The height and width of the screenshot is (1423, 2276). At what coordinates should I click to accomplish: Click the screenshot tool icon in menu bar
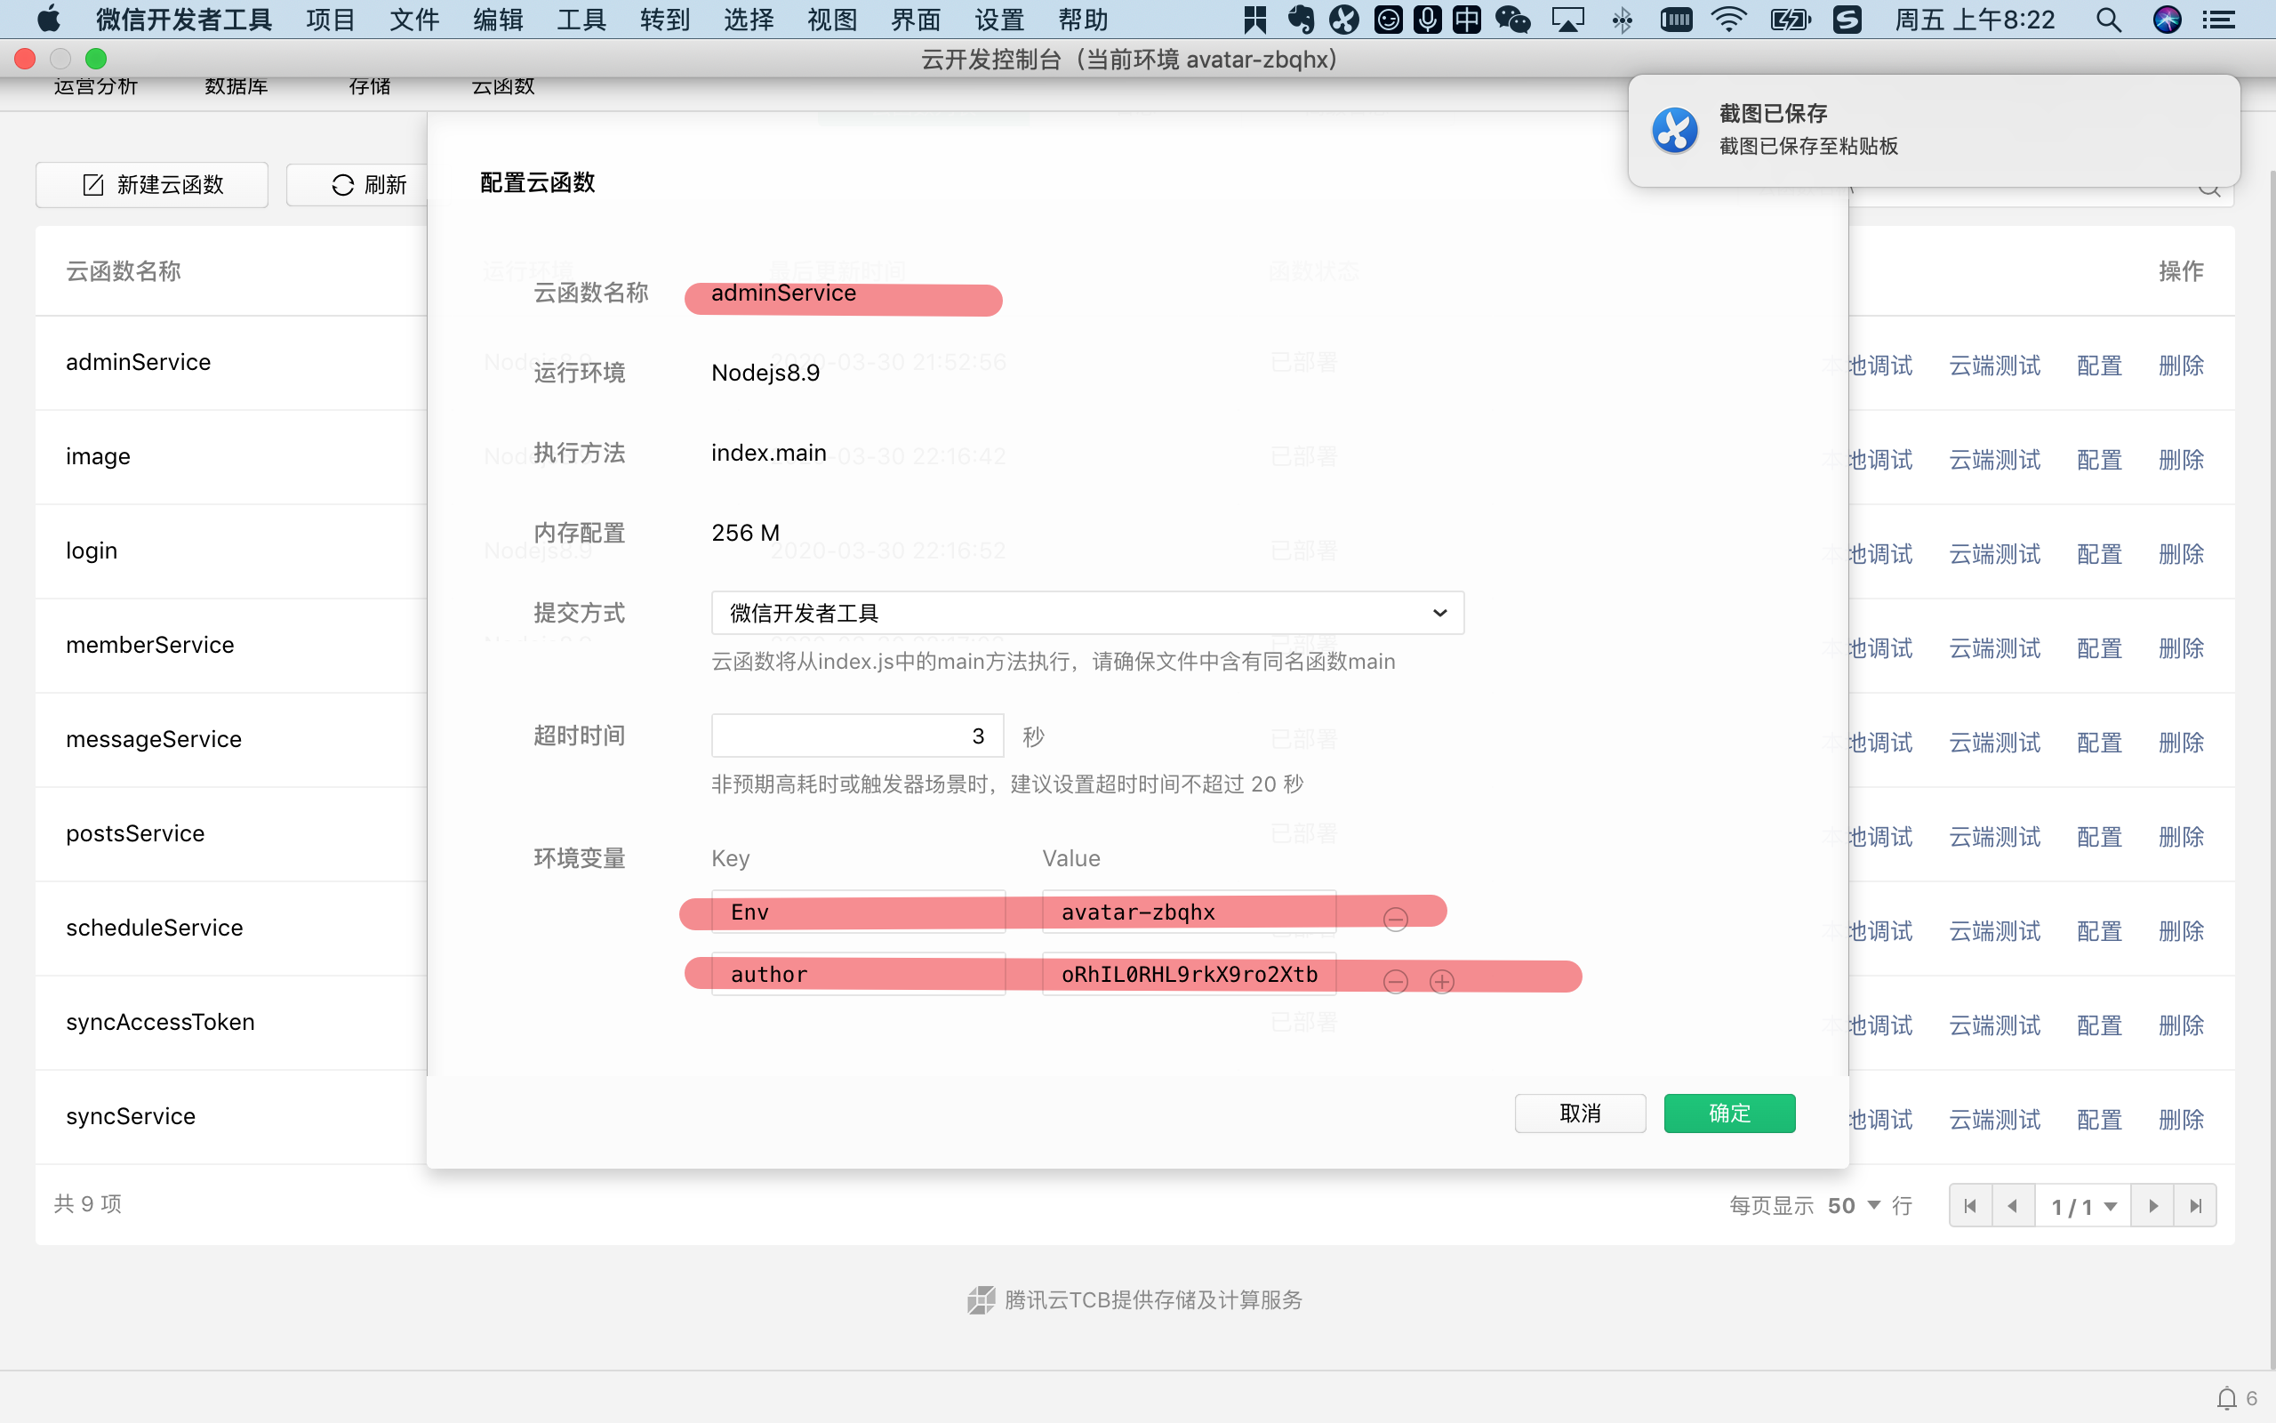point(1345,18)
